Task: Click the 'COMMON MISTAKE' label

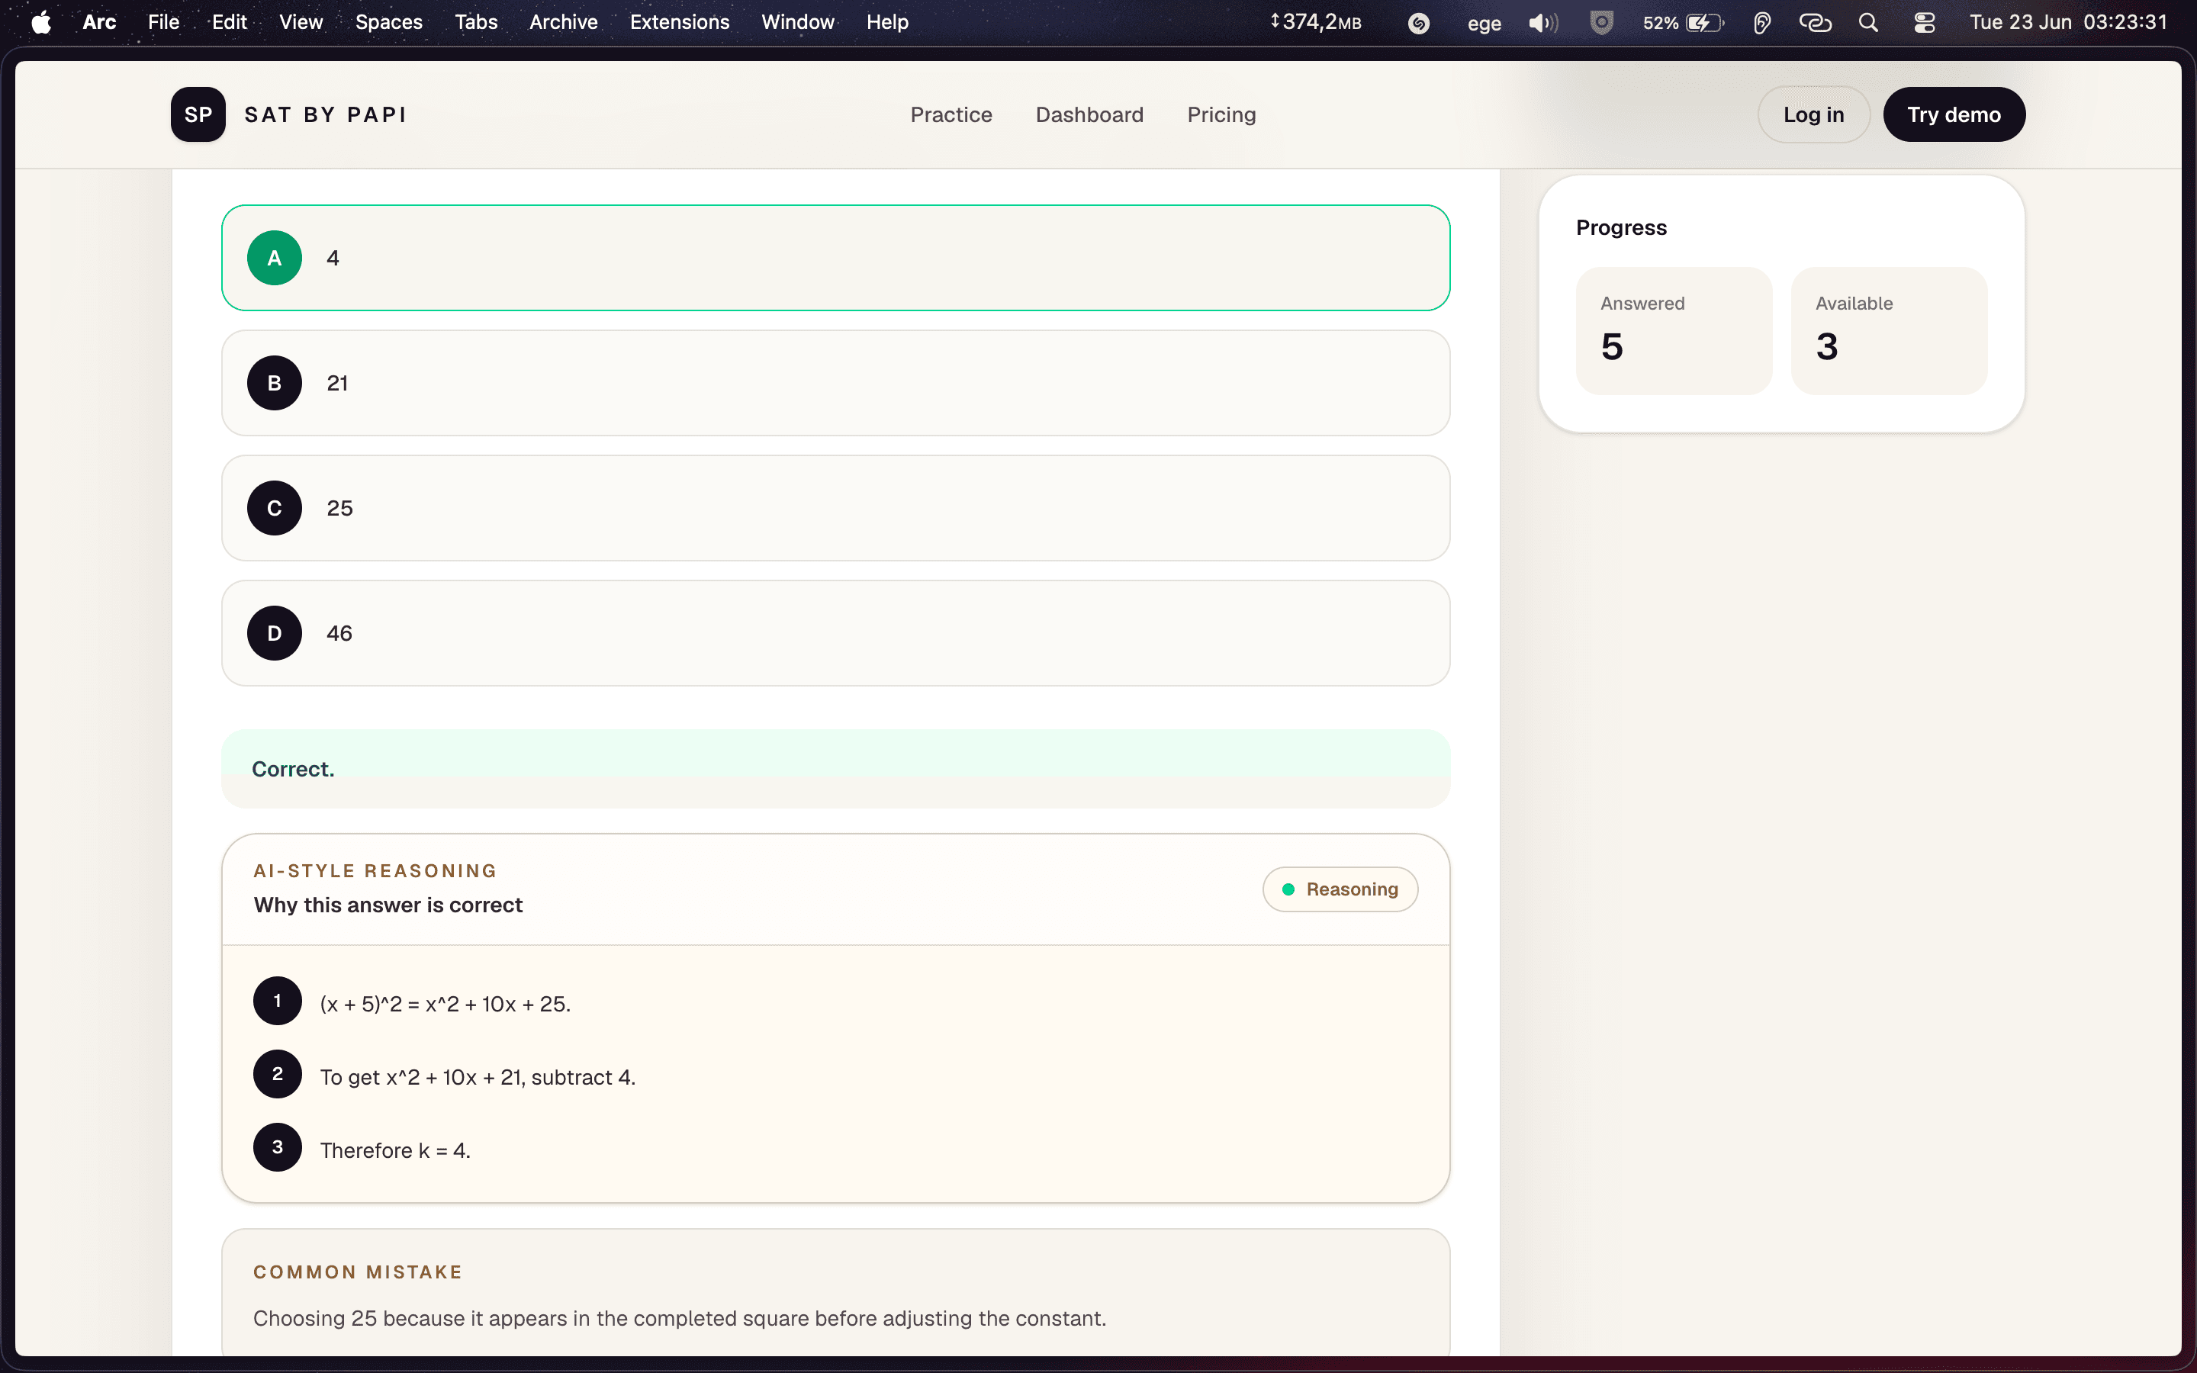Action: click(358, 1272)
